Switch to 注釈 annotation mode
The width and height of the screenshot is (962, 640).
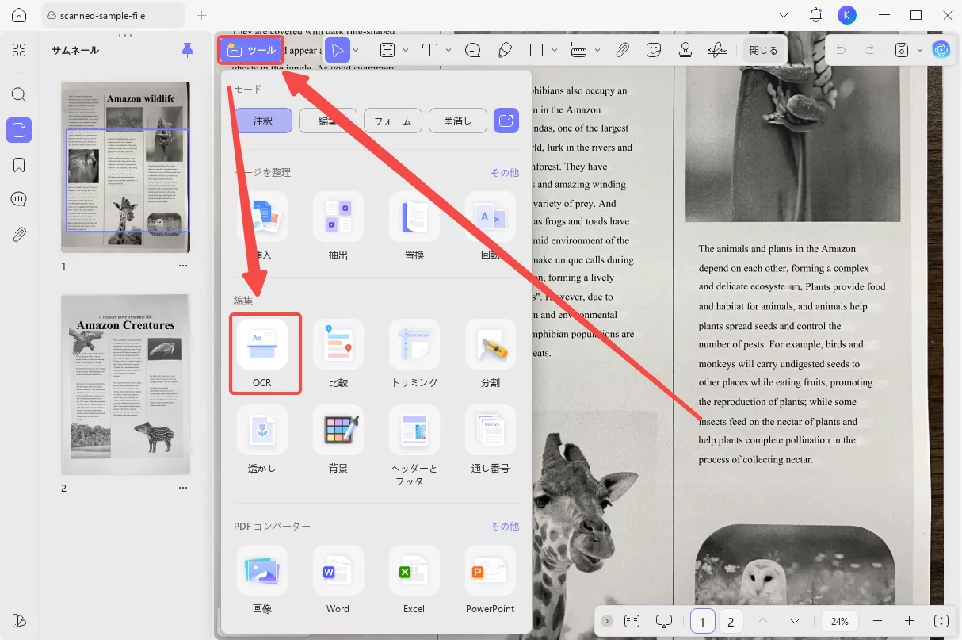[263, 121]
